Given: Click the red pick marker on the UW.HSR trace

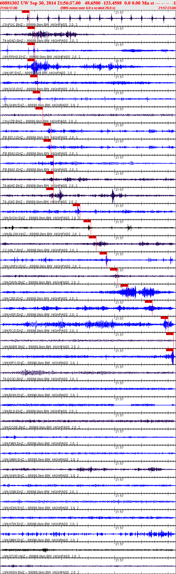Looking at the screenshot, I should [x=149, y=301].
